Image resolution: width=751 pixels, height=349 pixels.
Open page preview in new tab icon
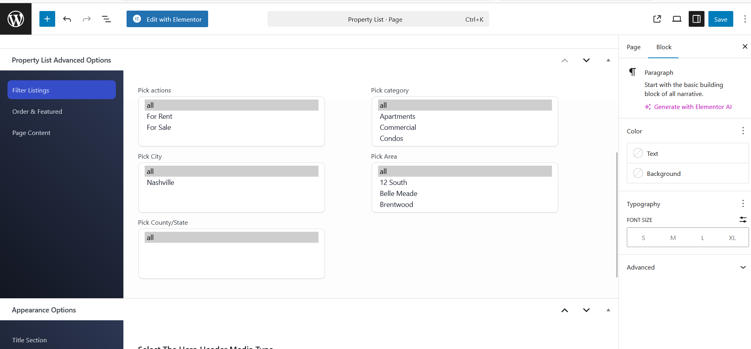(x=657, y=19)
